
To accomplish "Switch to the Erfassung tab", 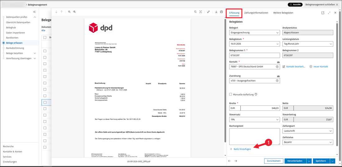I will tap(234, 13).
